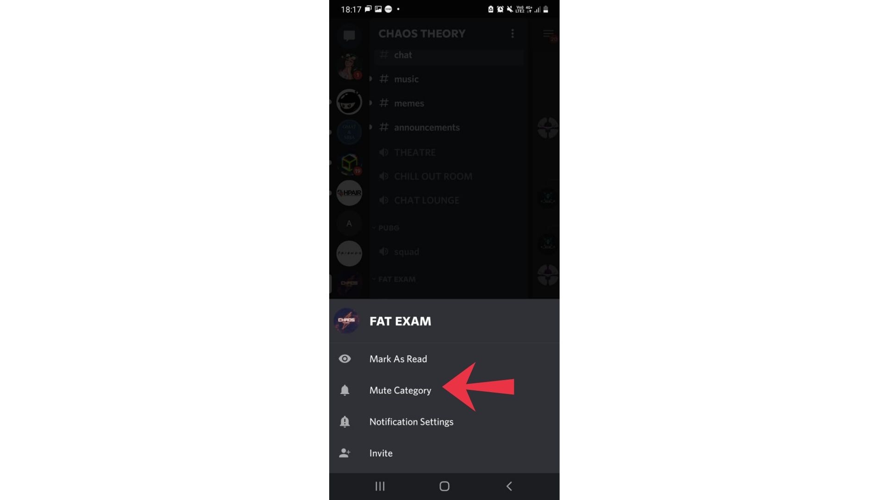Click the person icon for Invite

(x=344, y=453)
